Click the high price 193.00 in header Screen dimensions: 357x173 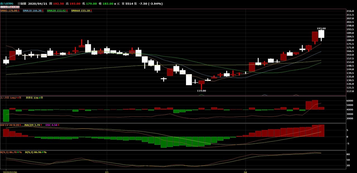tap(75, 4)
